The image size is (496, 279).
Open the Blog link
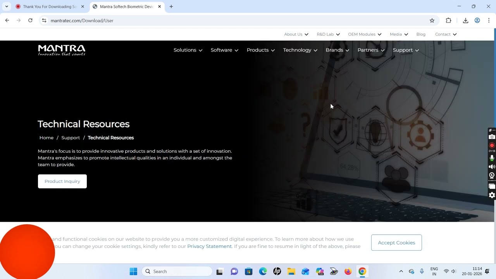click(421, 34)
